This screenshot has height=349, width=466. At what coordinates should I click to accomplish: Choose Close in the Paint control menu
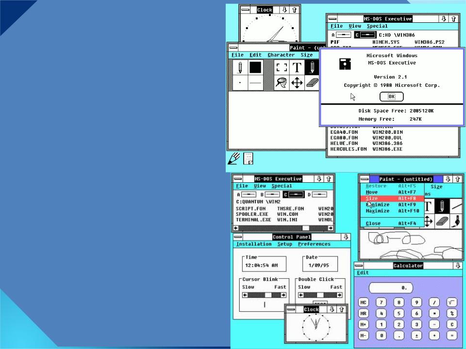392,223
